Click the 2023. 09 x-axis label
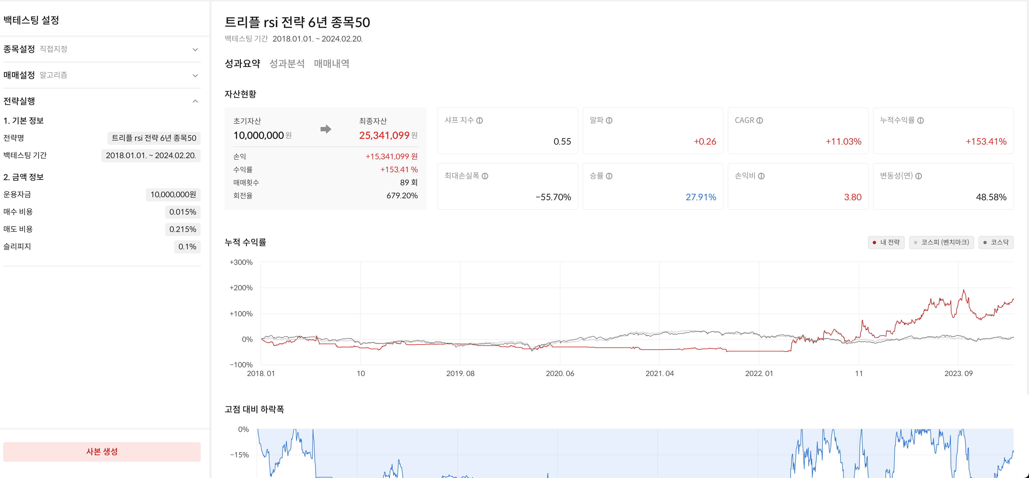The width and height of the screenshot is (1029, 478). pyautogui.click(x=958, y=374)
